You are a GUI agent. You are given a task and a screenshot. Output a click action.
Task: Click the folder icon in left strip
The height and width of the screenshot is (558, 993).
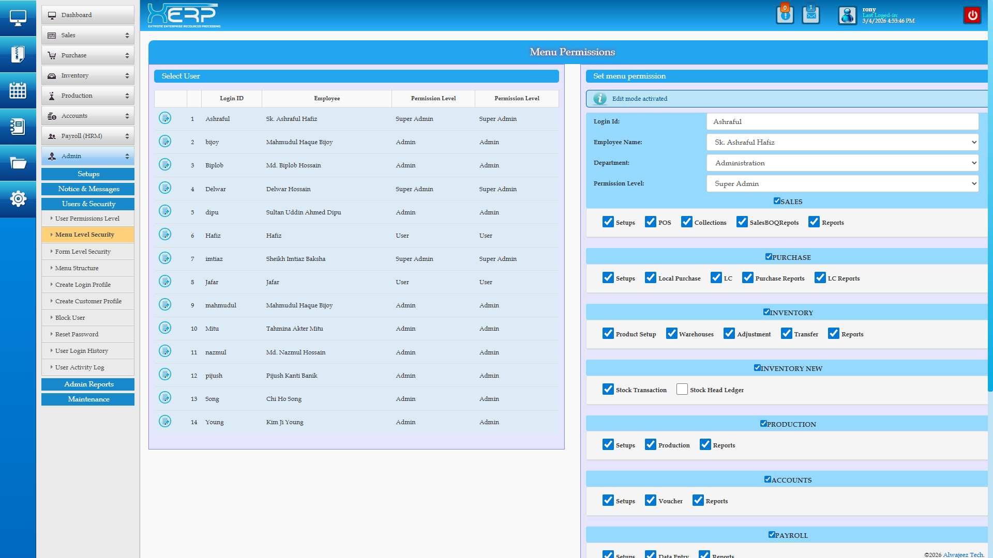[x=18, y=163]
